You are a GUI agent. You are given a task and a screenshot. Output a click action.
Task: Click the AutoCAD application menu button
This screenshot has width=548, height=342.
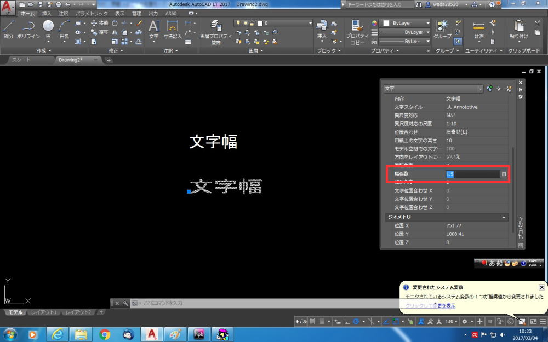pyautogui.click(x=8, y=7)
